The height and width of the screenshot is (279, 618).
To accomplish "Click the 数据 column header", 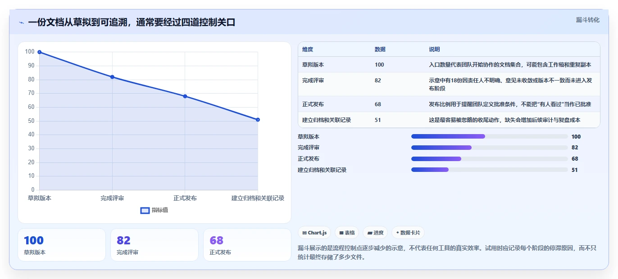I will 380,49.
